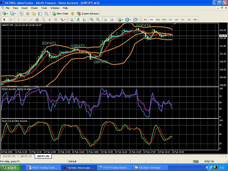This screenshot has height=171, width=228.
Task: Open the View menu
Action: tap(15, 8)
